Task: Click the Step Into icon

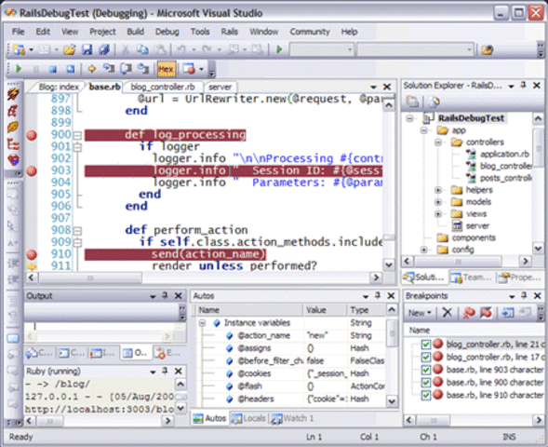Action: [x=109, y=69]
